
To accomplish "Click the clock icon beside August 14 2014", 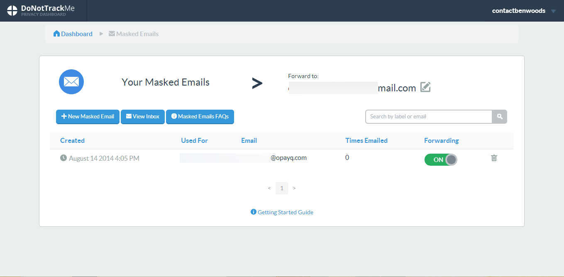I will (x=63, y=158).
